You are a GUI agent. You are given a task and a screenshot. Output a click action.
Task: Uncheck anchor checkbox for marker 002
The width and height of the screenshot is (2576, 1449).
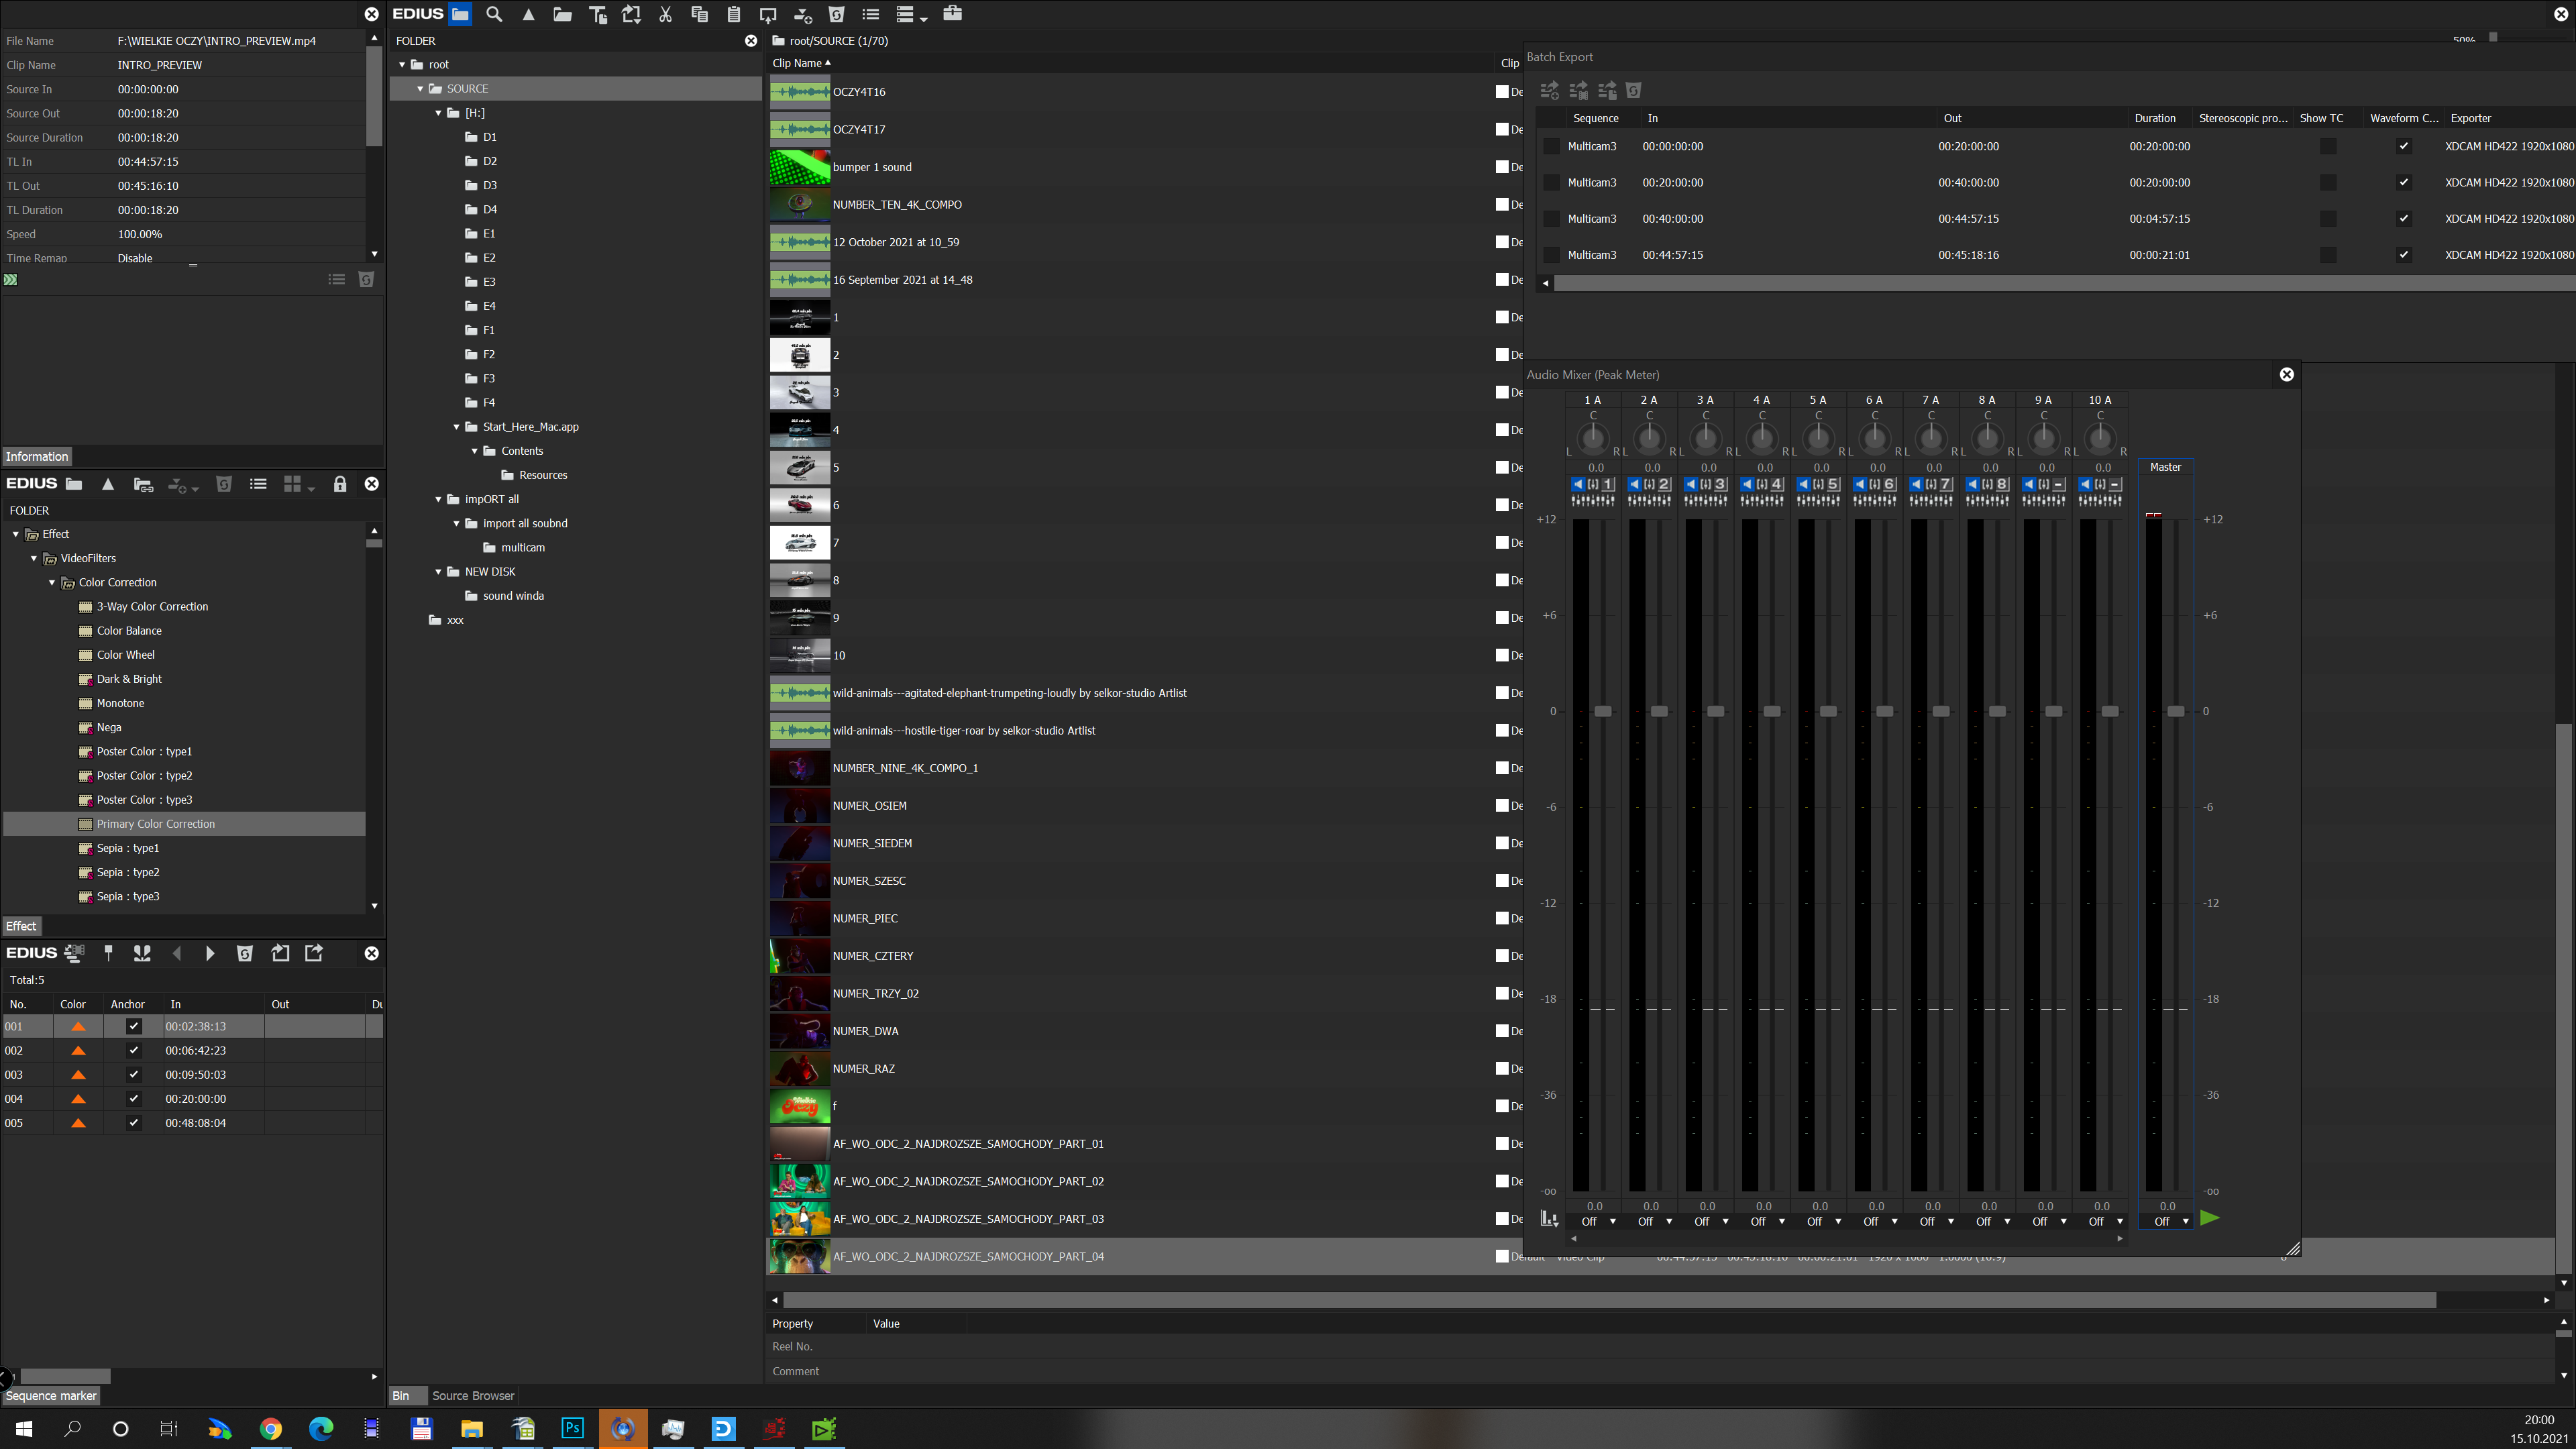133,1050
